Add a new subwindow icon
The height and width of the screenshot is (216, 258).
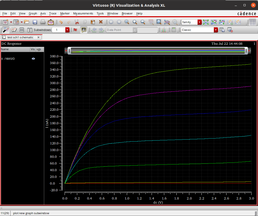(x=16, y=22)
